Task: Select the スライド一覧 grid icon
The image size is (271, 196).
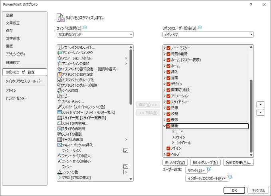Action: click(59, 118)
